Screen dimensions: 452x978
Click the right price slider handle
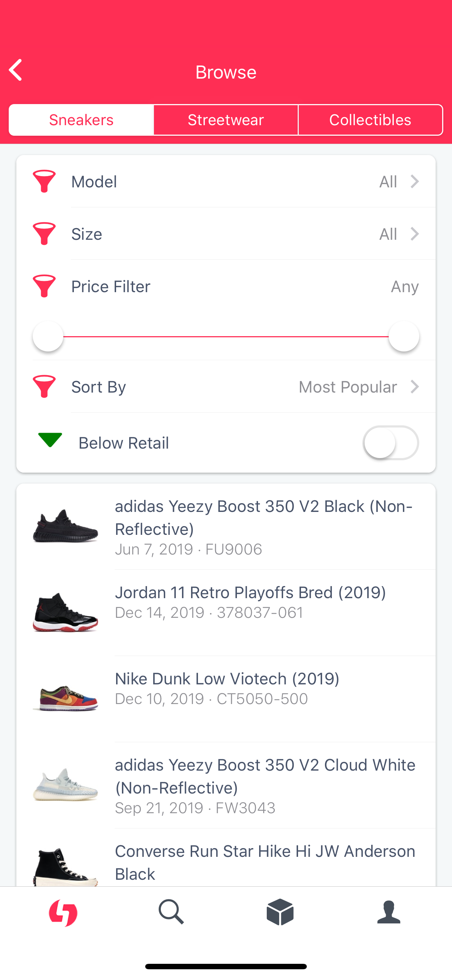pyautogui.click(x=404, y=337)
